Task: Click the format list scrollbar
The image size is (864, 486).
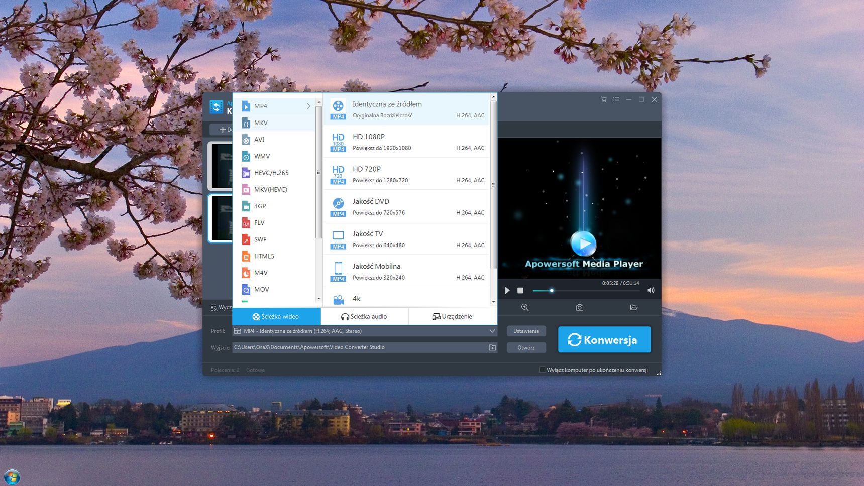Action: coord(318,172)
